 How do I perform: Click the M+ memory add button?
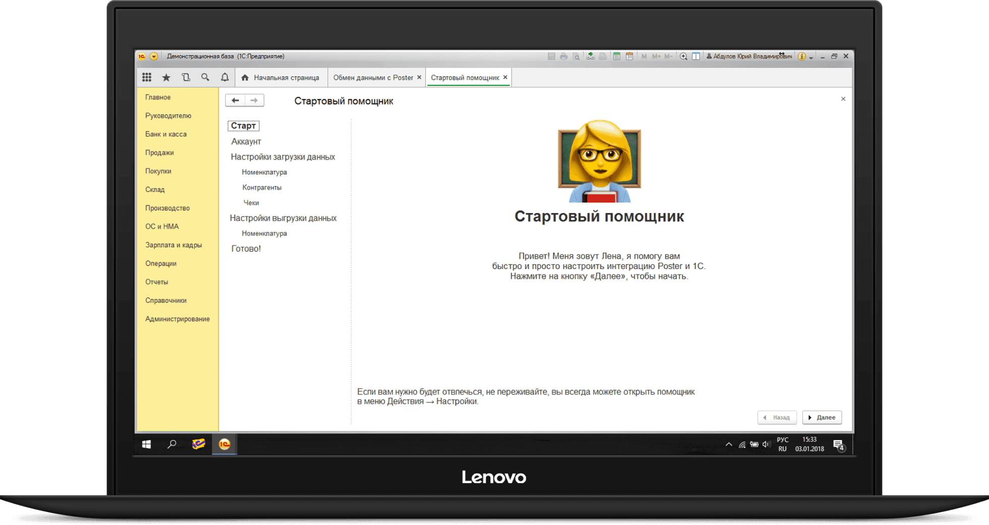(x=656, y=56)
